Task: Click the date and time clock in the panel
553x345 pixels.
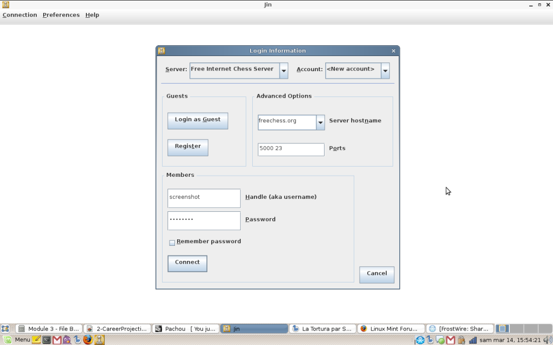Action: pyautogui.click(x=510, y=340)
